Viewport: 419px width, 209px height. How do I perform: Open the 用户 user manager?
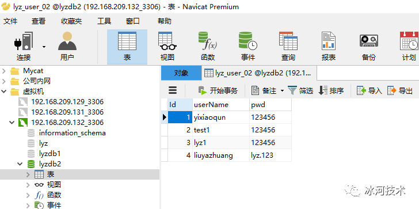(x=67, y=47)
